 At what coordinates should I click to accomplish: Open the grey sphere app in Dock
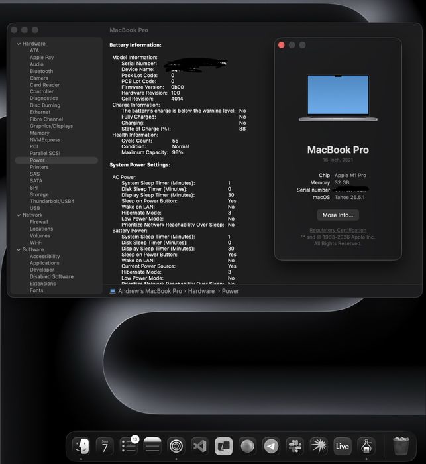point(247,446)
